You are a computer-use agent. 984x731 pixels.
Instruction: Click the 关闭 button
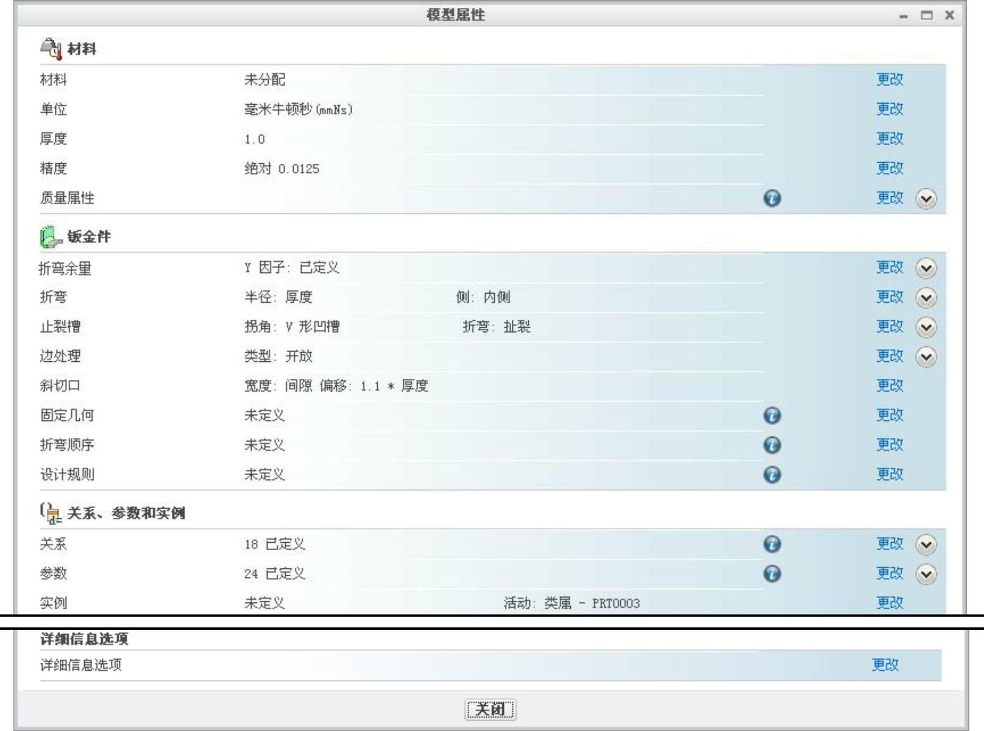(x=490, y=710)
